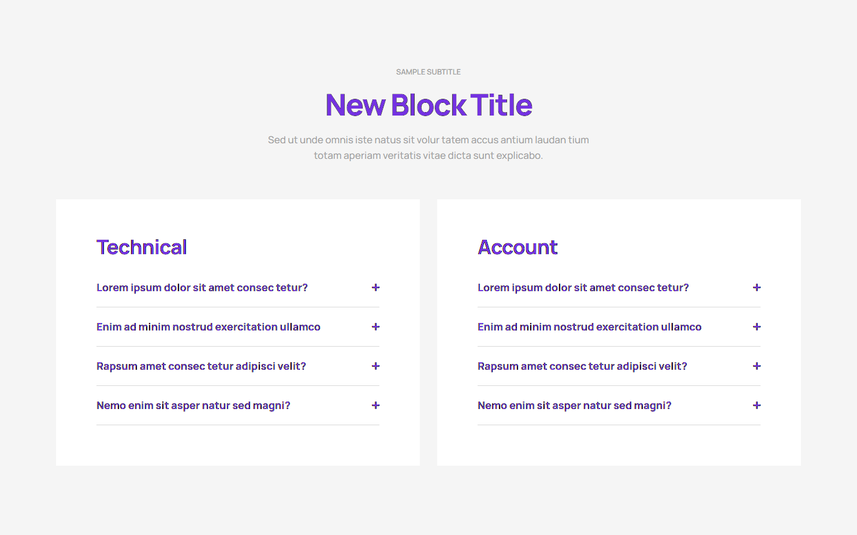The width and height of the screenshot is (857, 535).
Task: Click the "Account" section heading
Action: [x=517, y=247]
